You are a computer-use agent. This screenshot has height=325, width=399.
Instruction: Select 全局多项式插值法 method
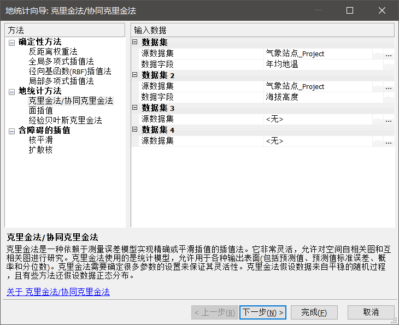coord(61,61)
